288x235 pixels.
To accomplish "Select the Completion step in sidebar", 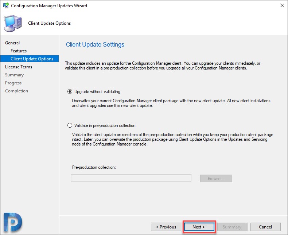I will [x=16, y=91].
